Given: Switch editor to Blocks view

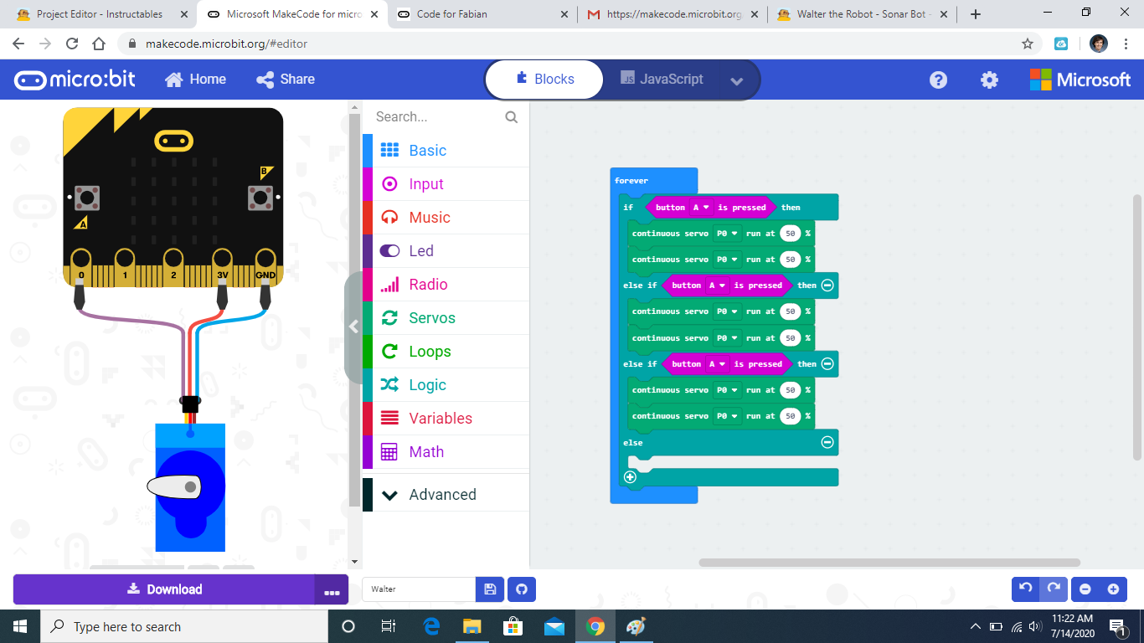Looking at the screenshot, I should click(x=545, y=80).
